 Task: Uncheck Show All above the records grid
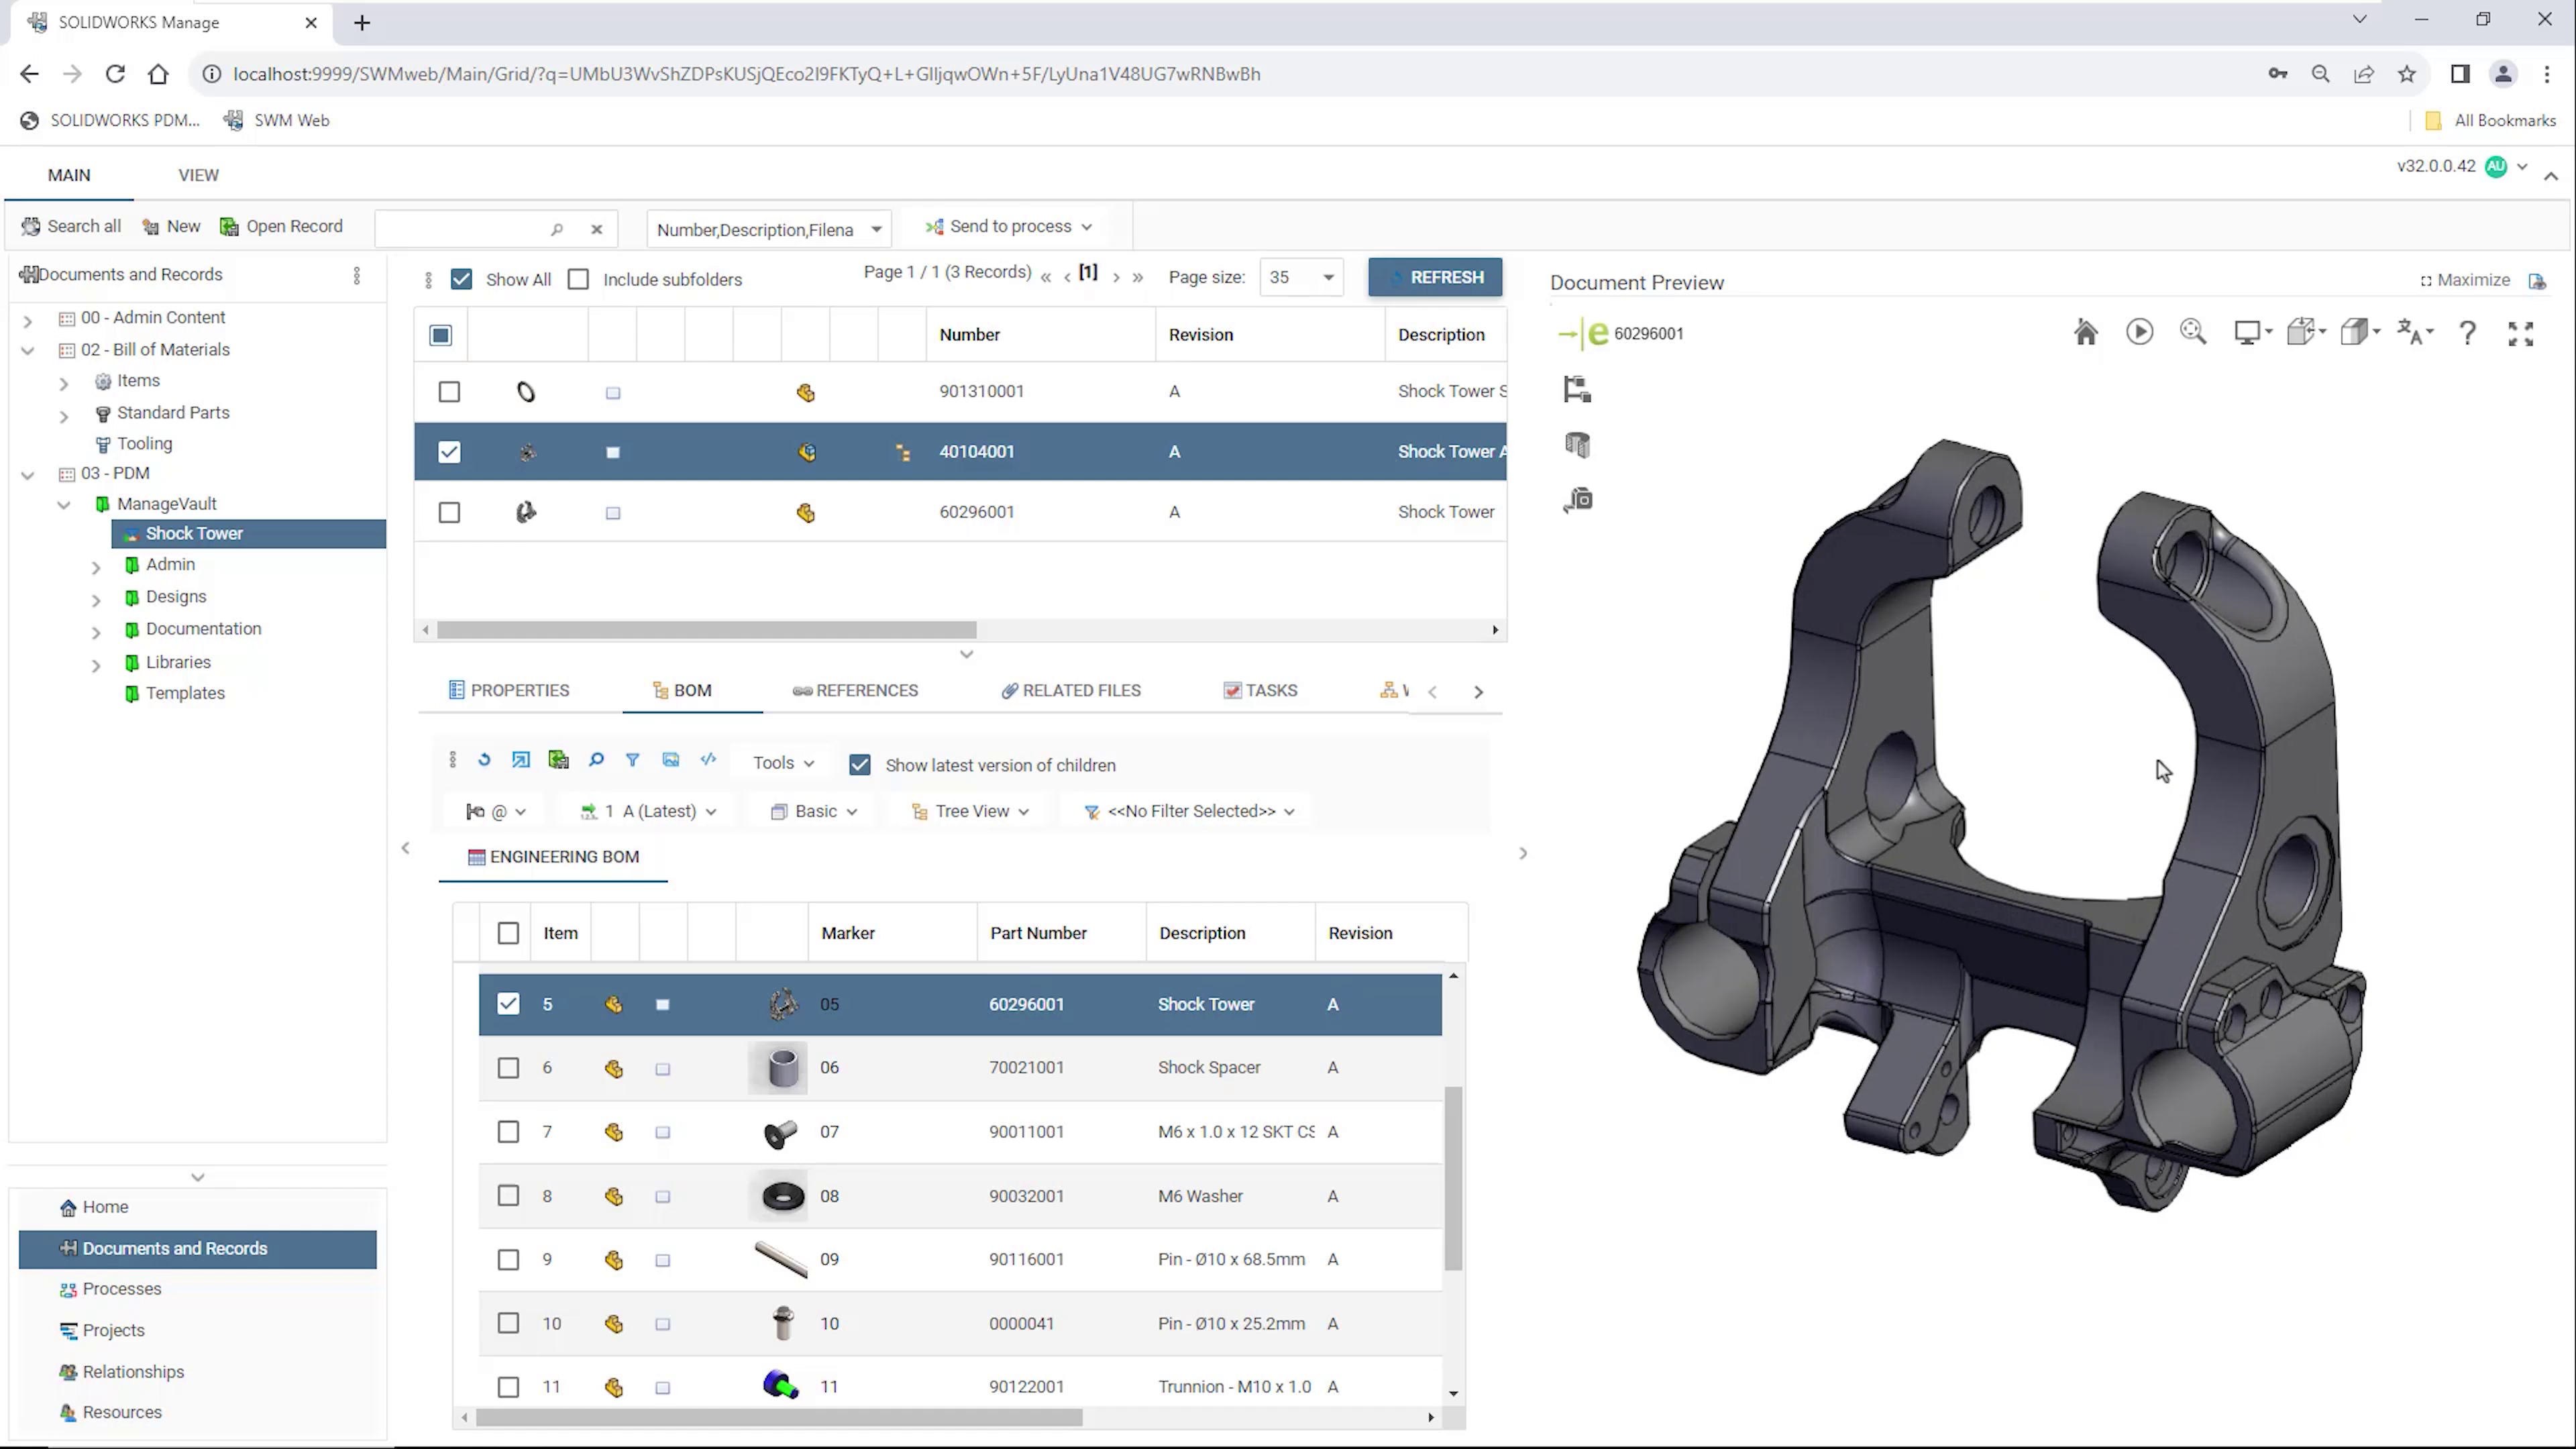pyautogui.click(x=461, y=279)
